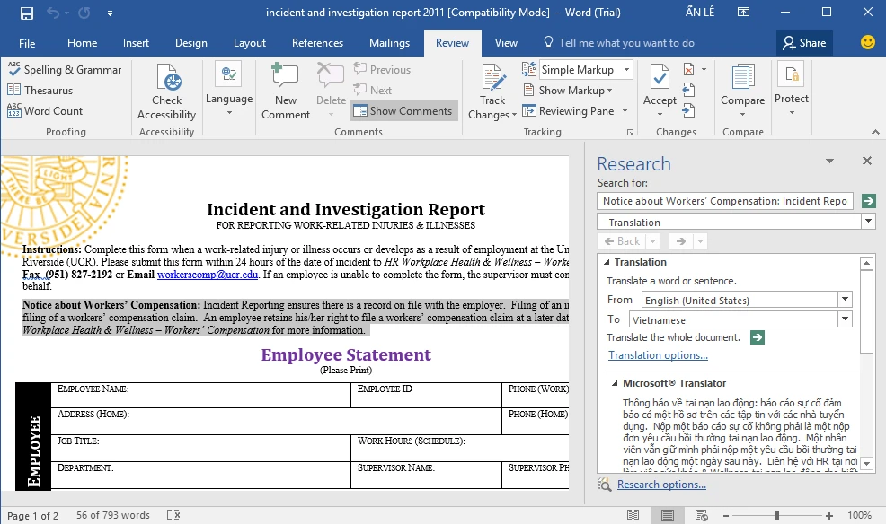
Task: Open the Research options link
Action: (x=661, y=485)
